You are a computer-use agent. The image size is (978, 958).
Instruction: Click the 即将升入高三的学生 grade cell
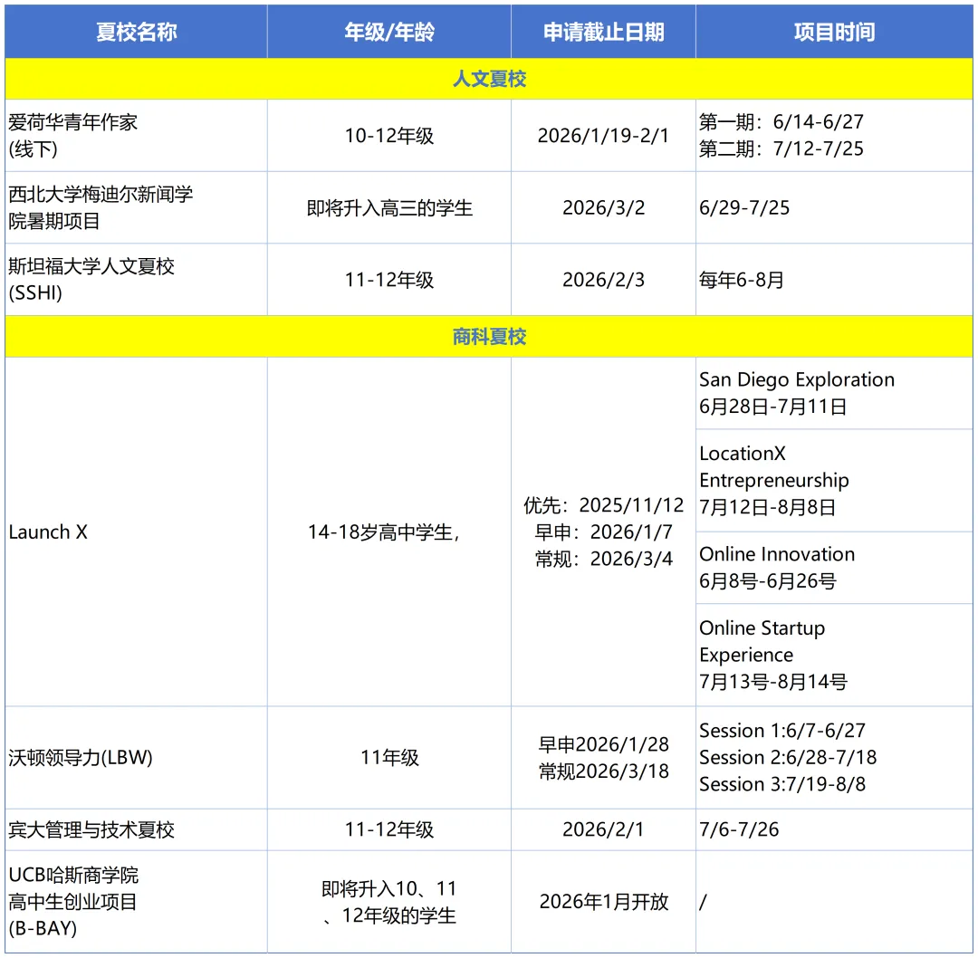click(x=389, y=207)
